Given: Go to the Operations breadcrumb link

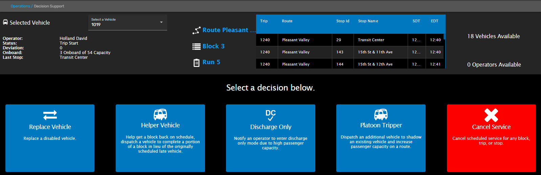Looking at the screenshot, I should [x=20, y=6].
